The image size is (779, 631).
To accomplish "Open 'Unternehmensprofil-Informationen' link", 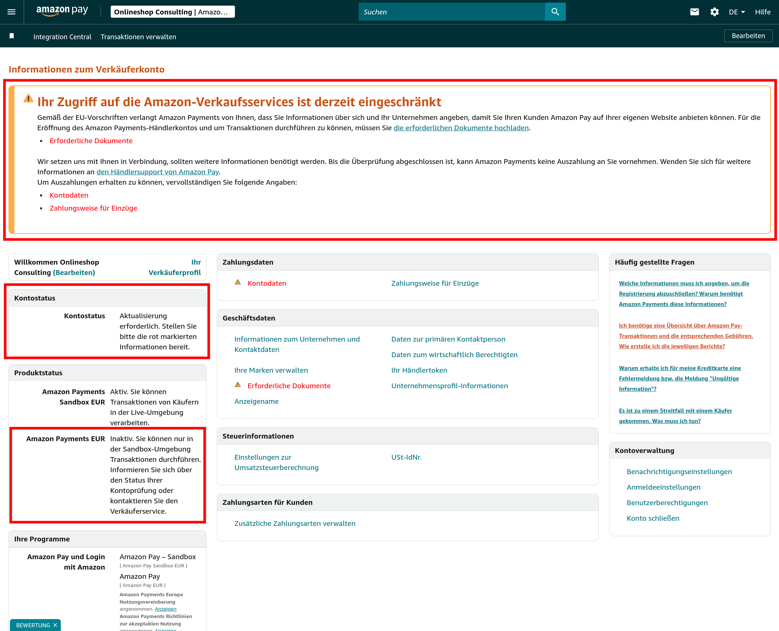I will pyautogui.click(x=450, y=386).
